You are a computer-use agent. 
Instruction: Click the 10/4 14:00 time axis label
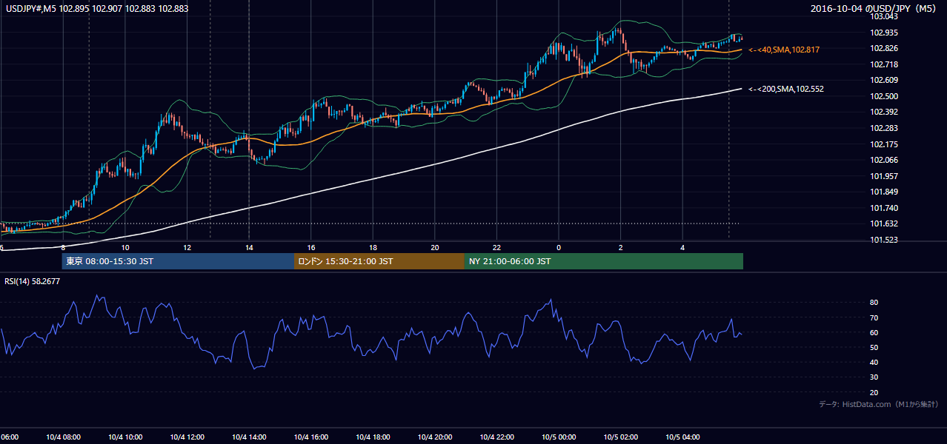249,437
